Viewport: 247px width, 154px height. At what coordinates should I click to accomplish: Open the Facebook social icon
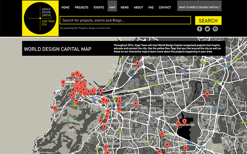coord(199,29)
